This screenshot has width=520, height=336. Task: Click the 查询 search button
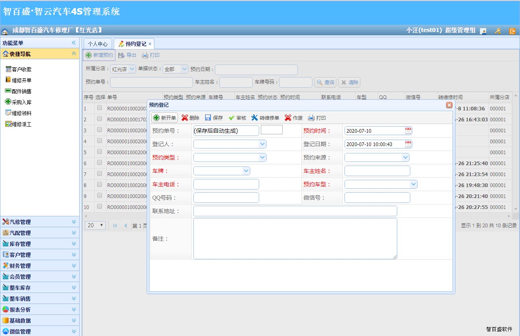click(x=325, y=82)
